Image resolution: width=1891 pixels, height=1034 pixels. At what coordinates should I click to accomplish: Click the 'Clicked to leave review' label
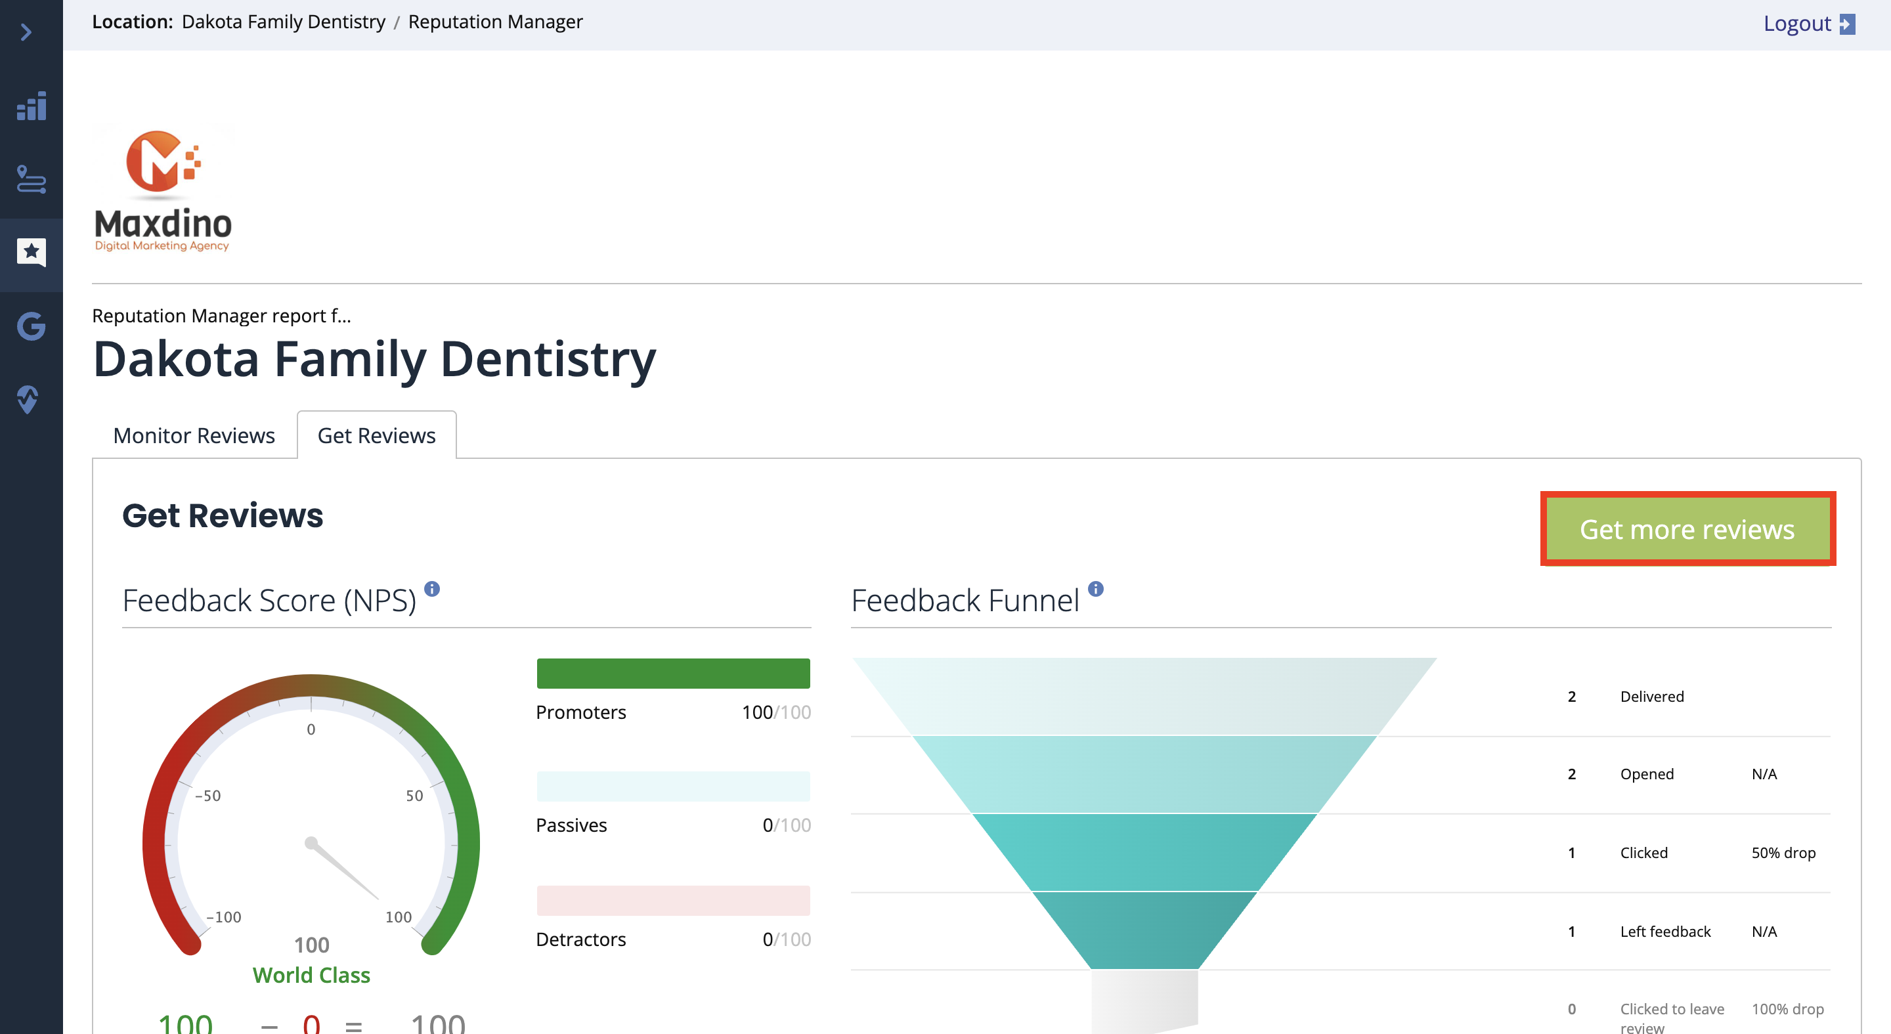(1672, 1018)
